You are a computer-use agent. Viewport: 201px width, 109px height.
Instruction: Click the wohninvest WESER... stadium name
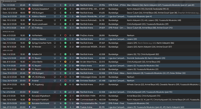tap(89, 47)
